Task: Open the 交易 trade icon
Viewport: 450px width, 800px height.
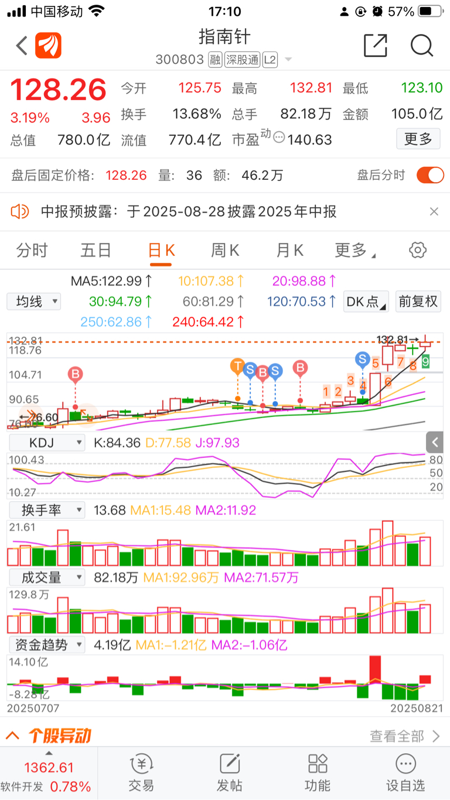Action: (141, 774)
